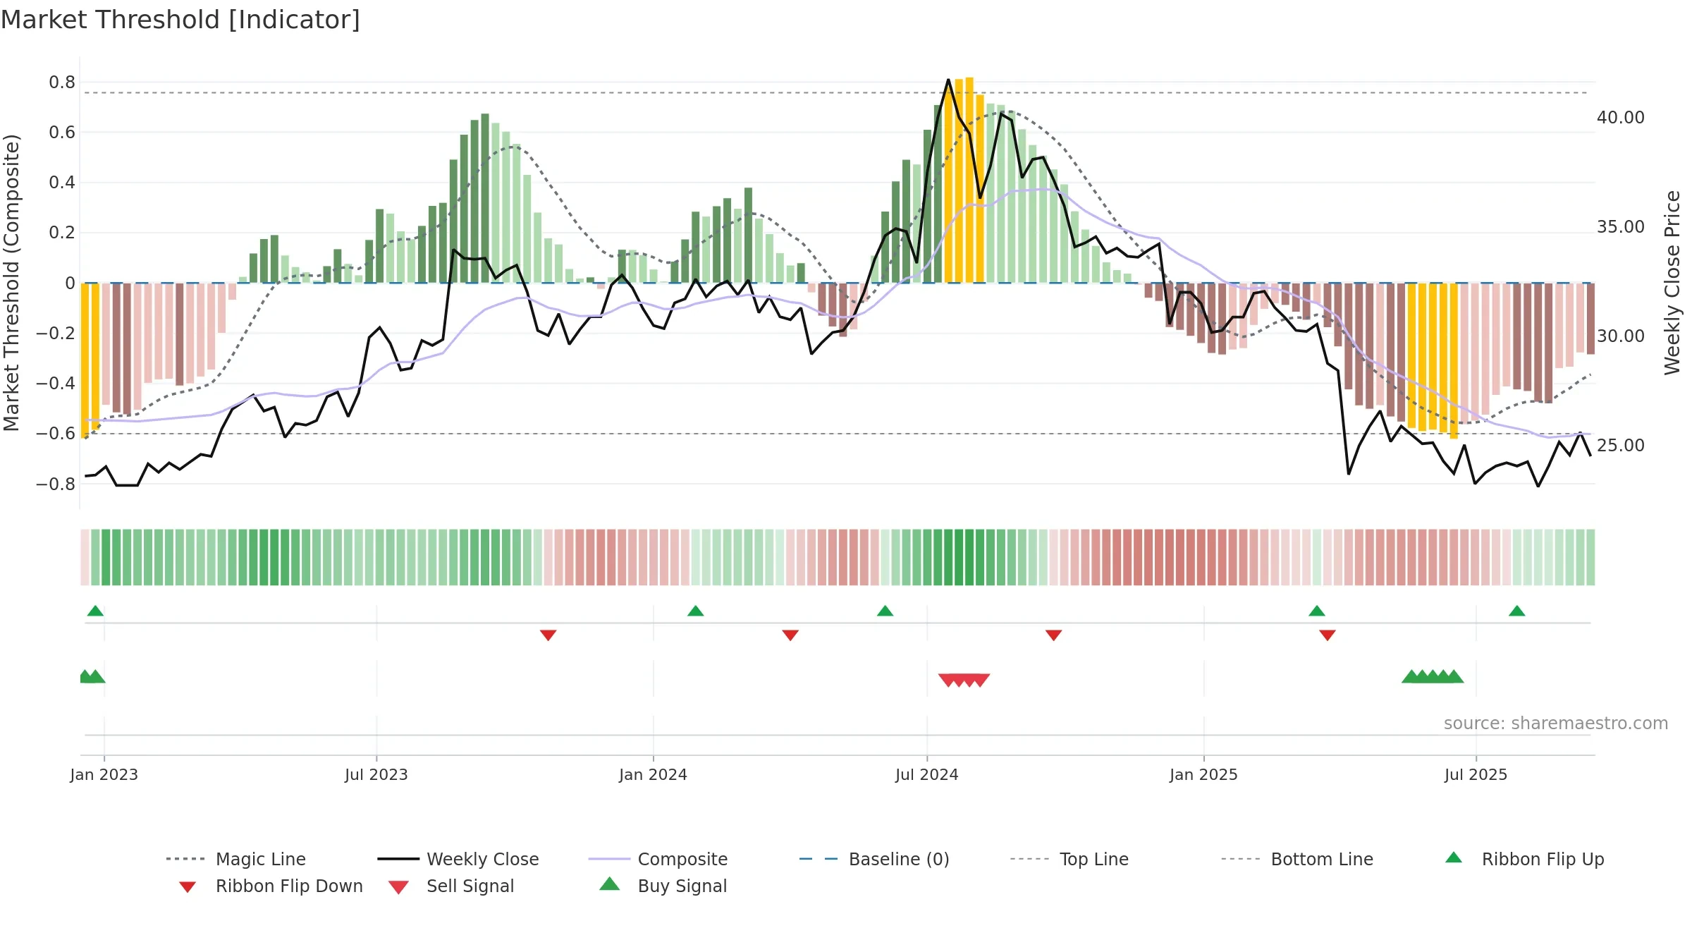
Task: Click the 25.00 price axis label
Action: (x=1620, y=446)
